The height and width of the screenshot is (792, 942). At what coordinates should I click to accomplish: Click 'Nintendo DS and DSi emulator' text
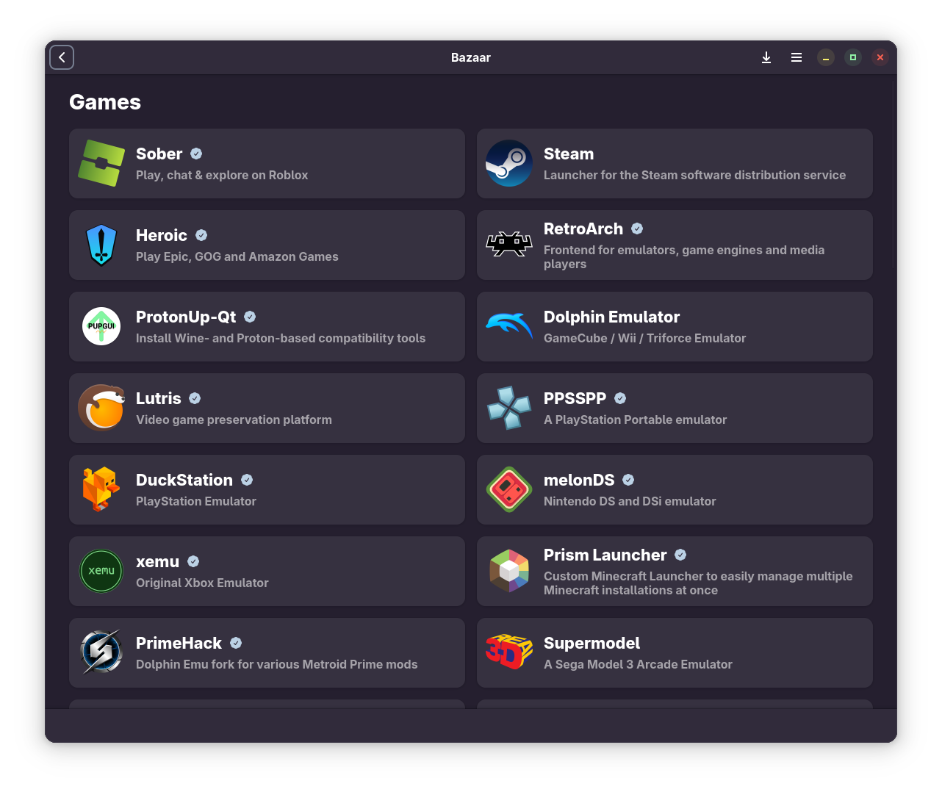coord(630,501)
